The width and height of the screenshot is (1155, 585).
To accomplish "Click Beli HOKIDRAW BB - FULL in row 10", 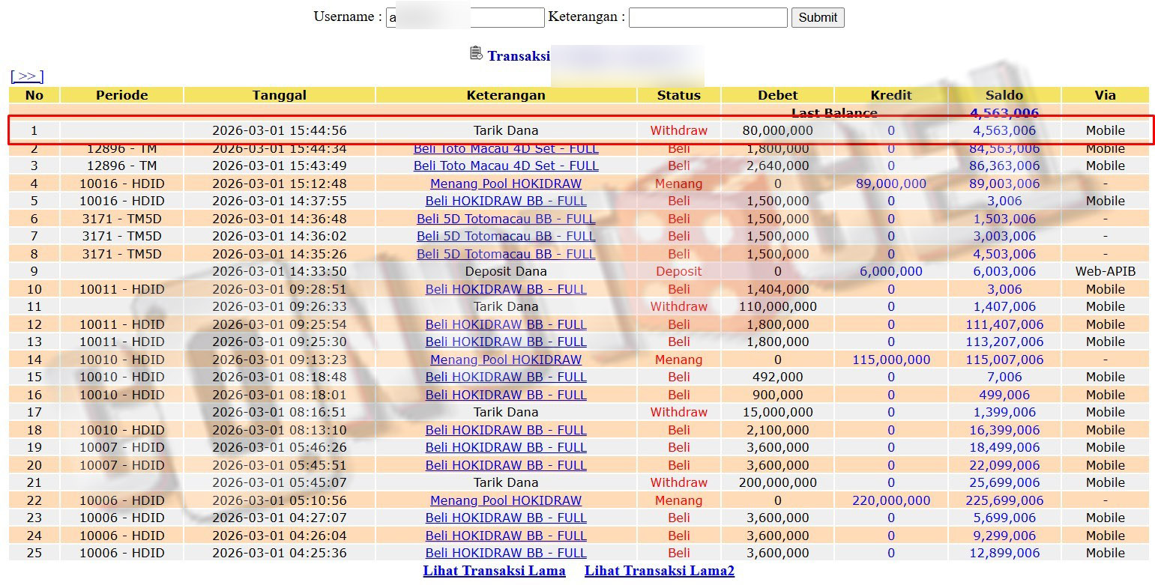I will pos(506,289).
